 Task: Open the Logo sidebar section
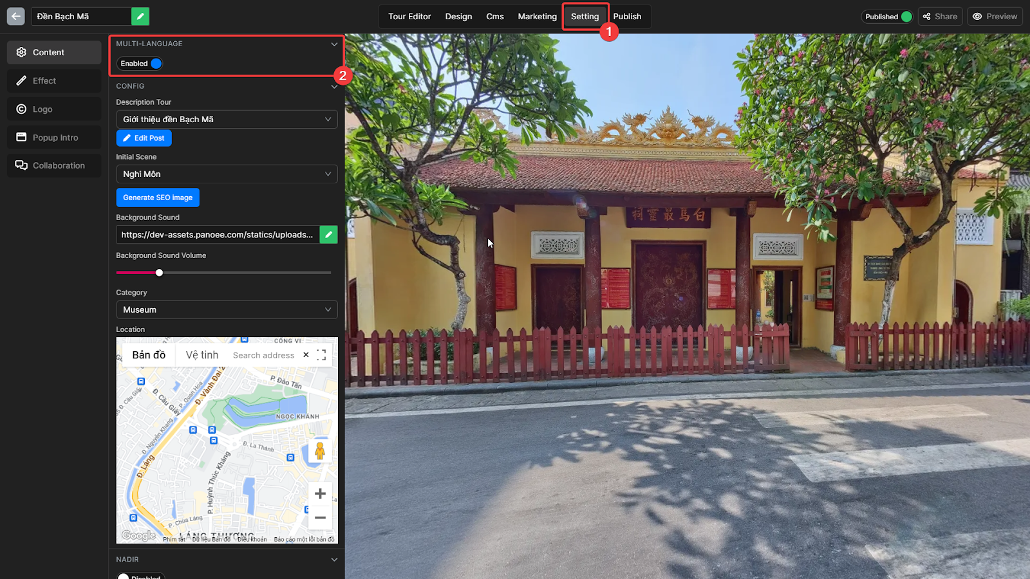(x=54, y=109)
